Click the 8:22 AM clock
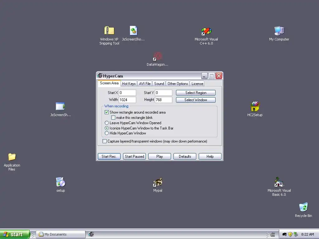 pyautogui.click(x=307, y=234)
